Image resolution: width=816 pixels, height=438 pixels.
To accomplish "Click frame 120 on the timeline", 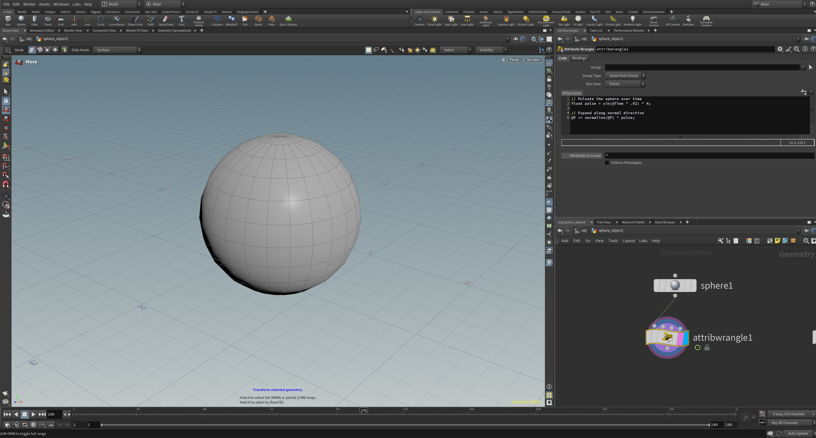I will click(402, 414).
